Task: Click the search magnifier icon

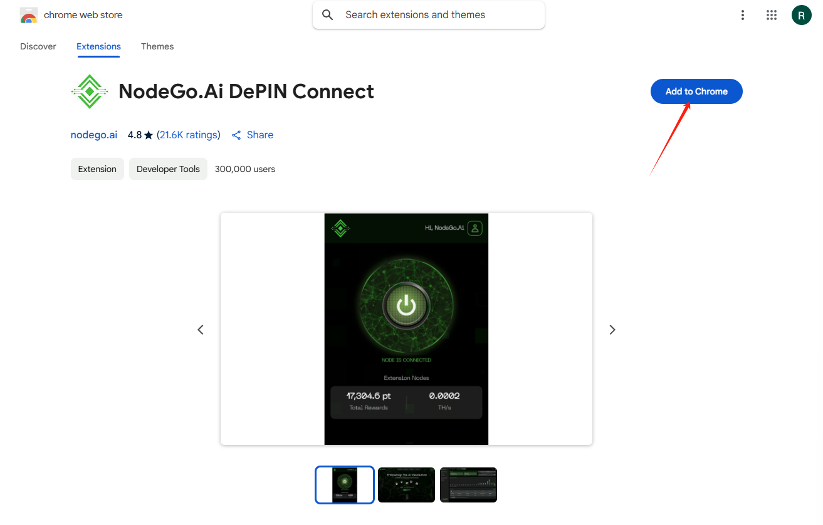Action: pyautogui.click(x=327, y=15)
